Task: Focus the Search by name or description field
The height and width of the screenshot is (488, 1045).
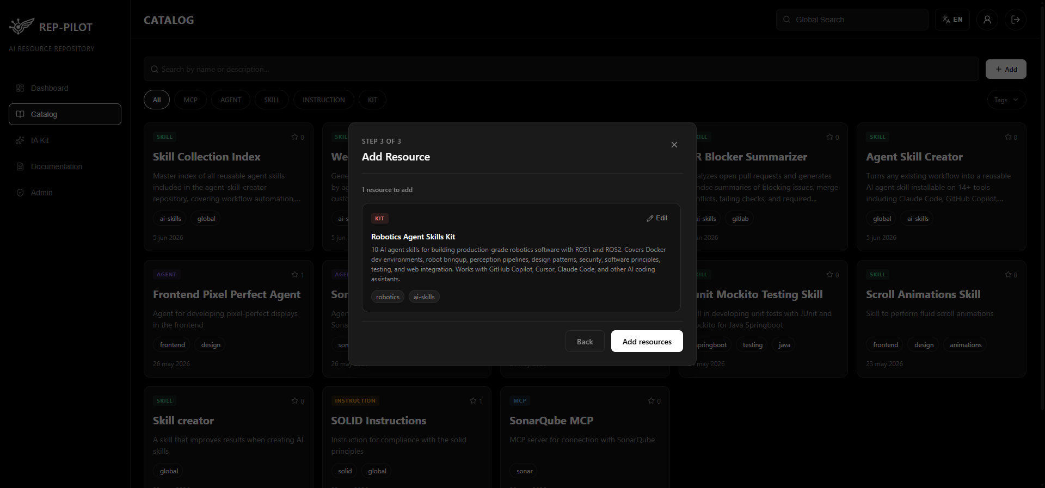Action: point(561,69)
